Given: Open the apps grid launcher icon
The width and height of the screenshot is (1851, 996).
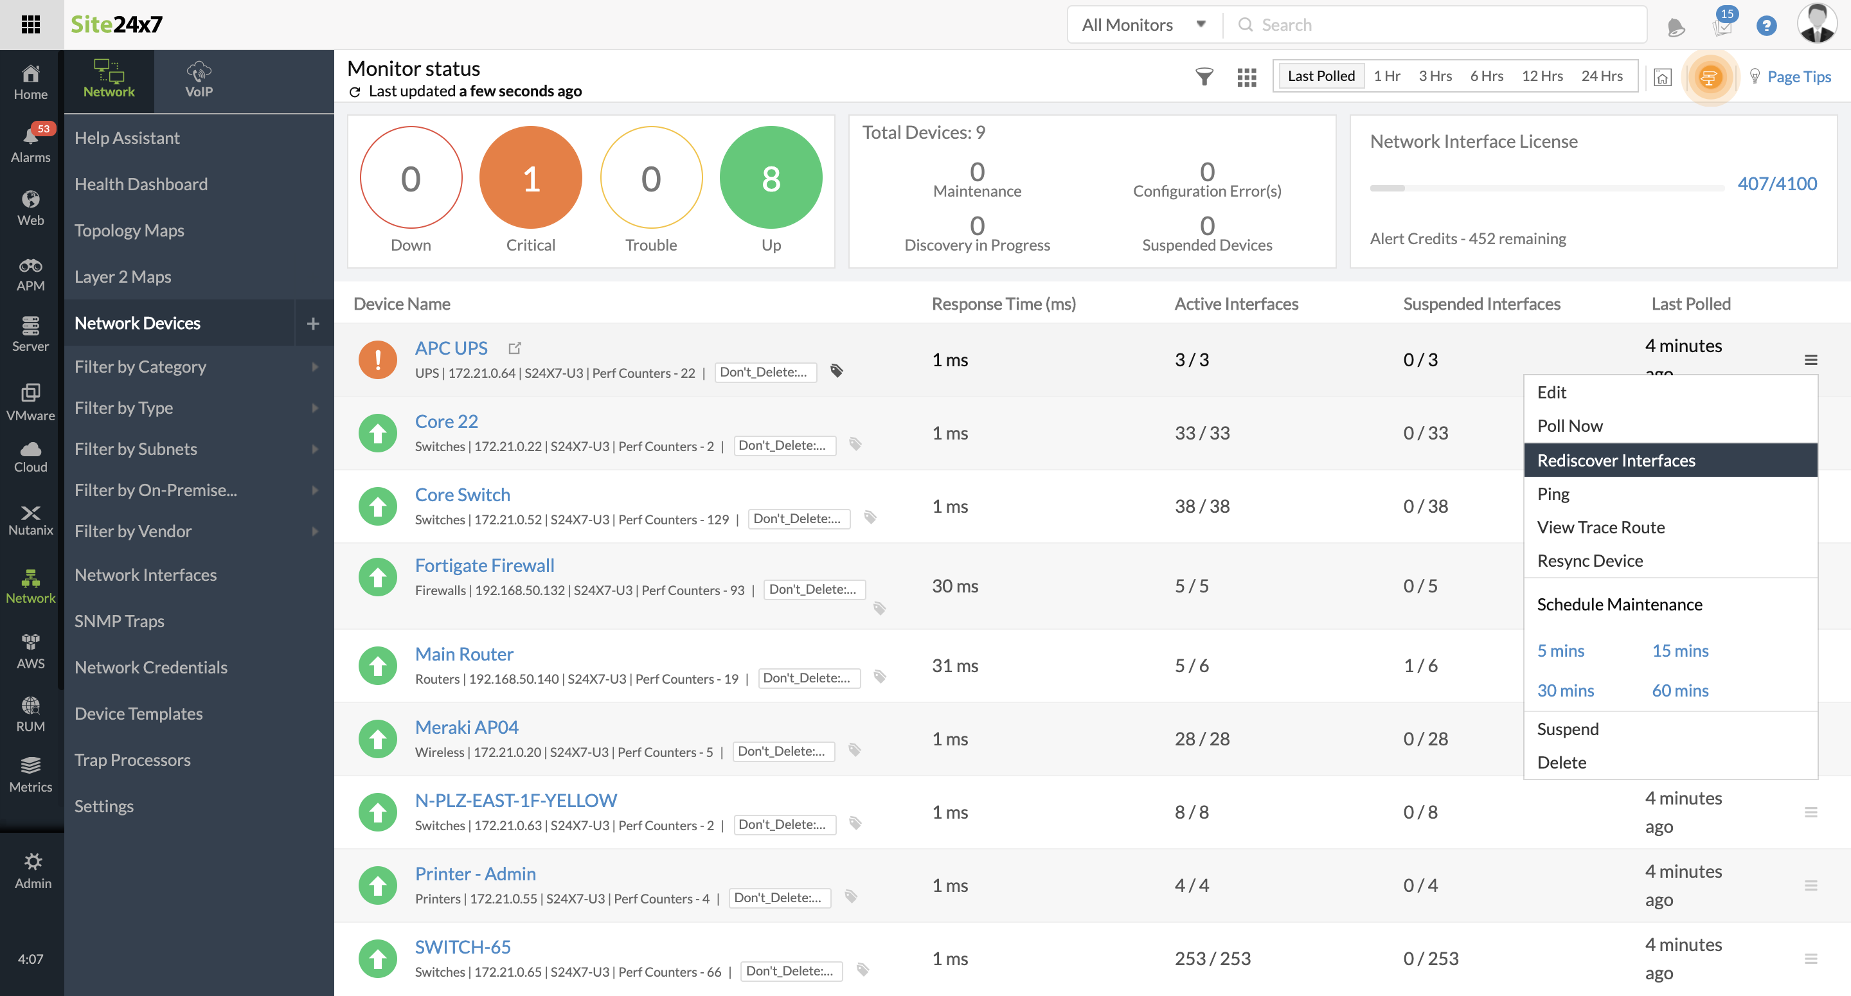Looking at the screenshot, I should click(31, 24).
